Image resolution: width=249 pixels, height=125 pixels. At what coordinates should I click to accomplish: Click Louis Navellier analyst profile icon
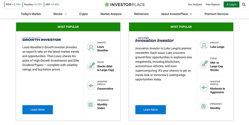(x=91, y=47)
